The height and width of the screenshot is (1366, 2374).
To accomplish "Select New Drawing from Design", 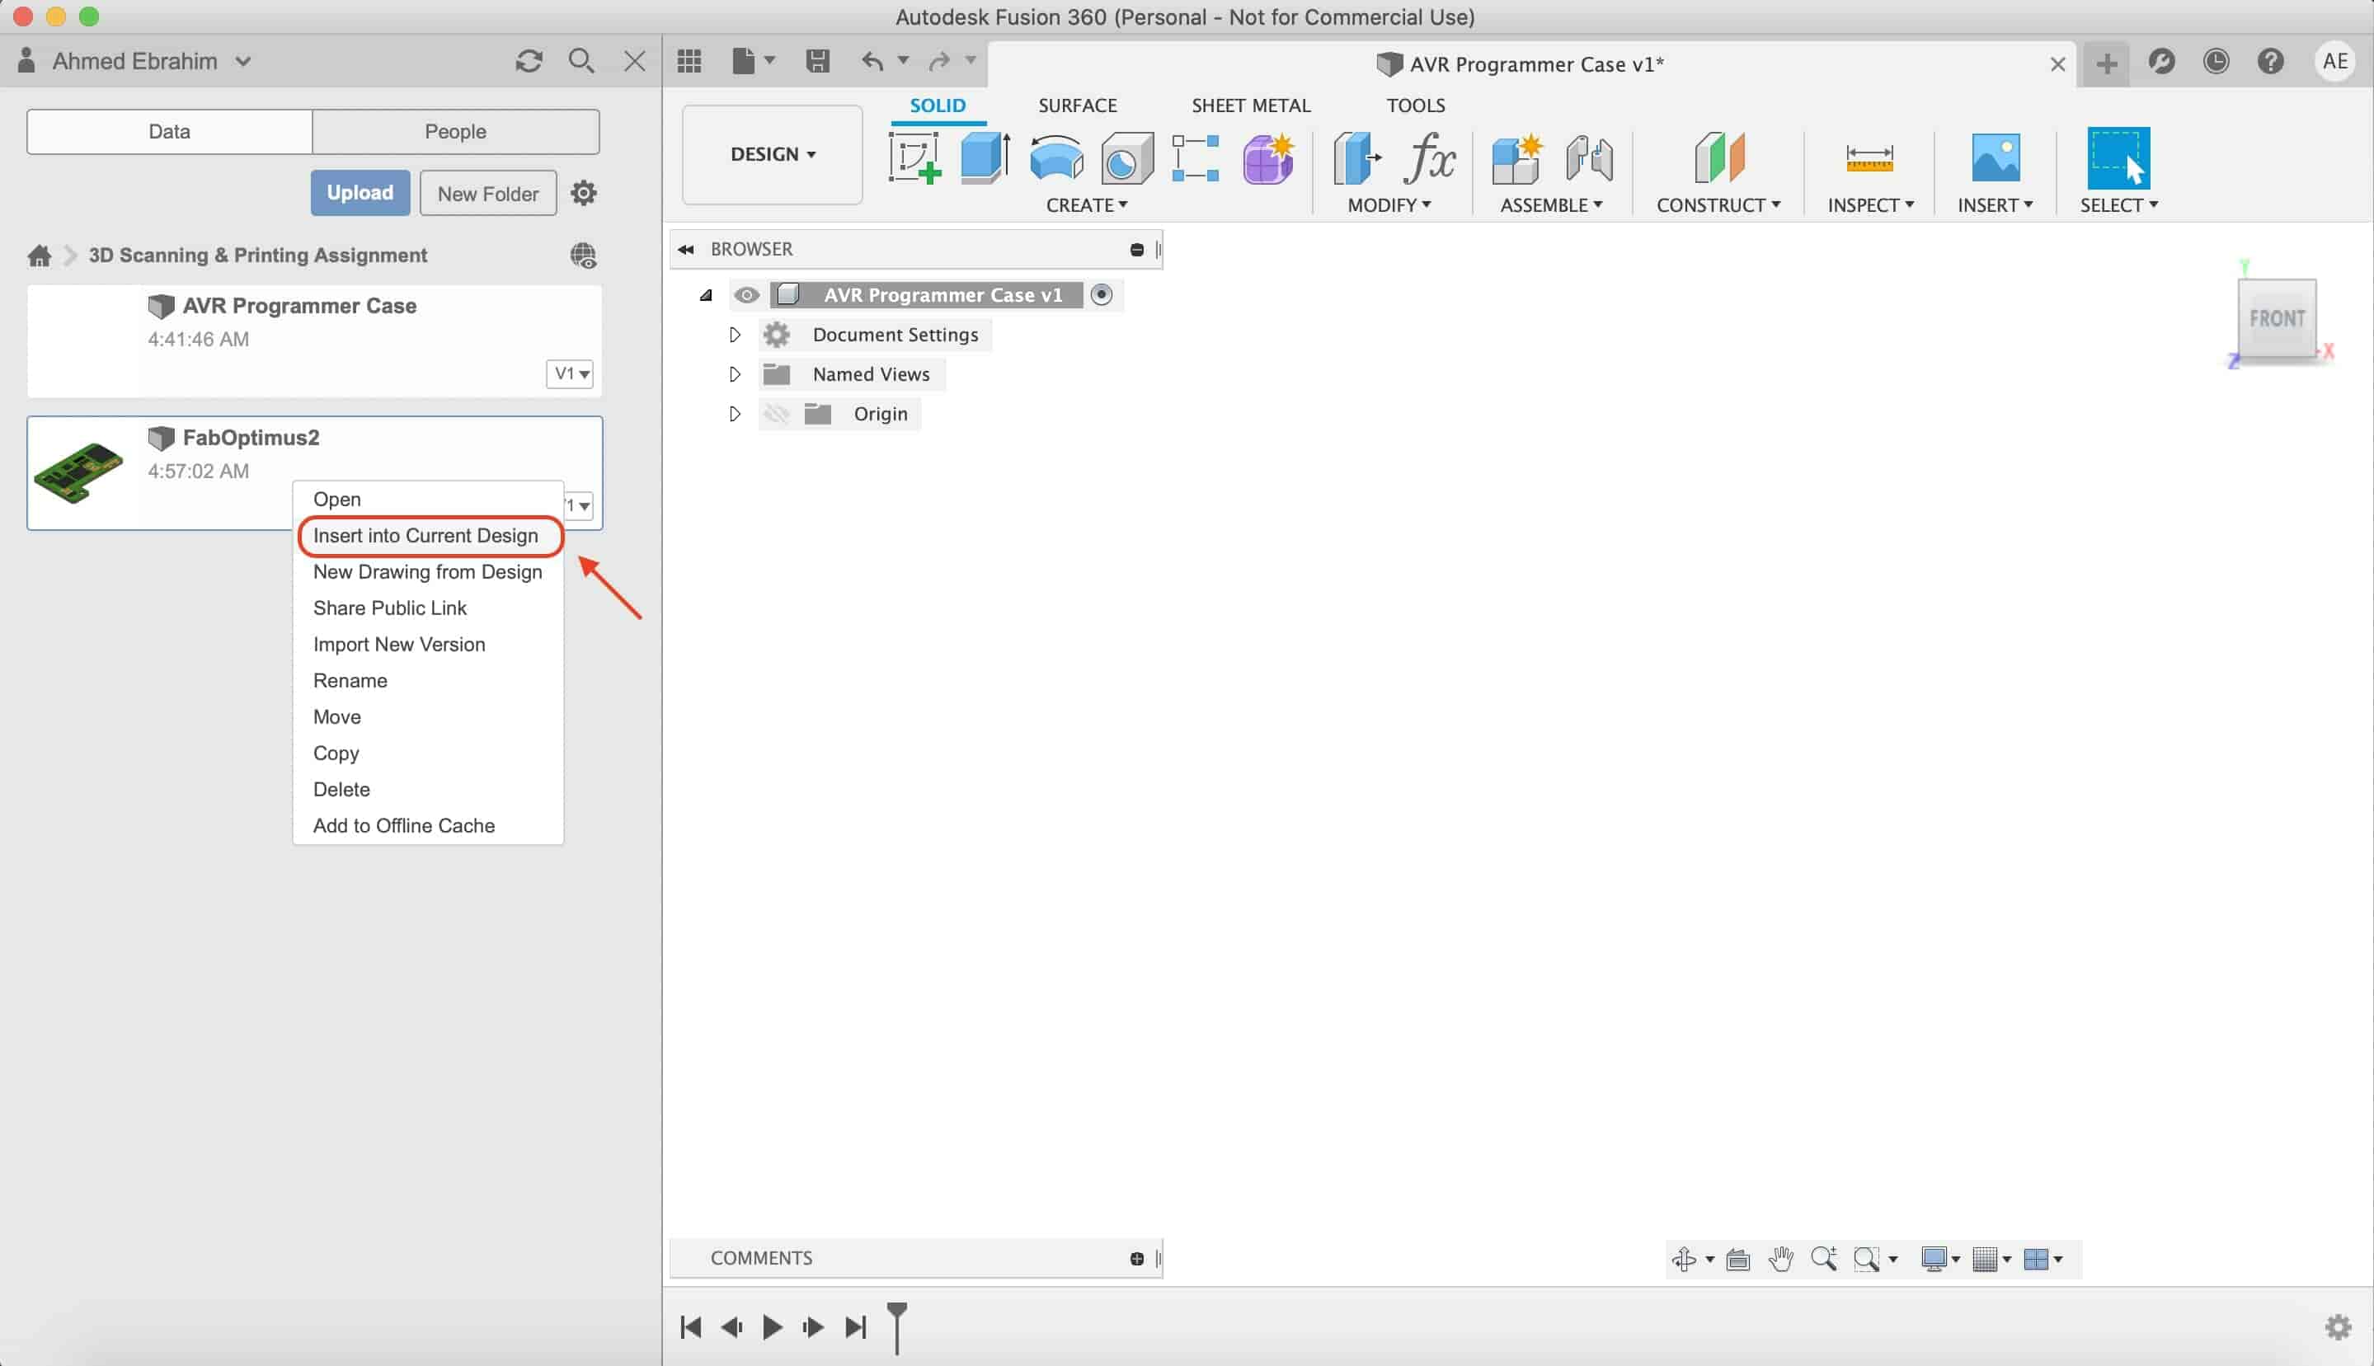I will (x=428, y=572).
